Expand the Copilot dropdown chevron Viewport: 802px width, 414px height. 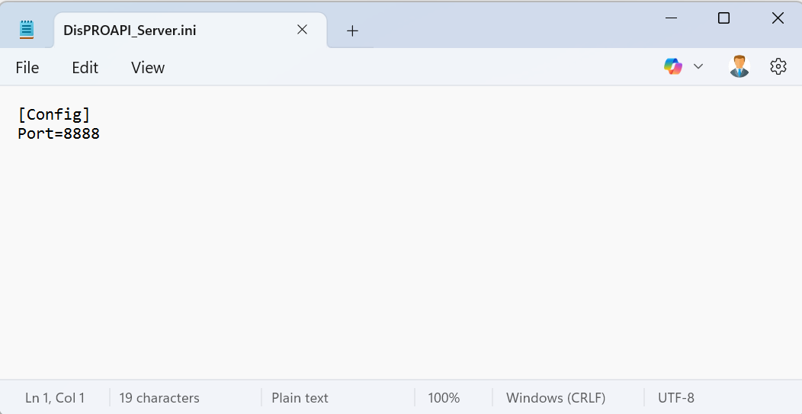pos(698,67)
